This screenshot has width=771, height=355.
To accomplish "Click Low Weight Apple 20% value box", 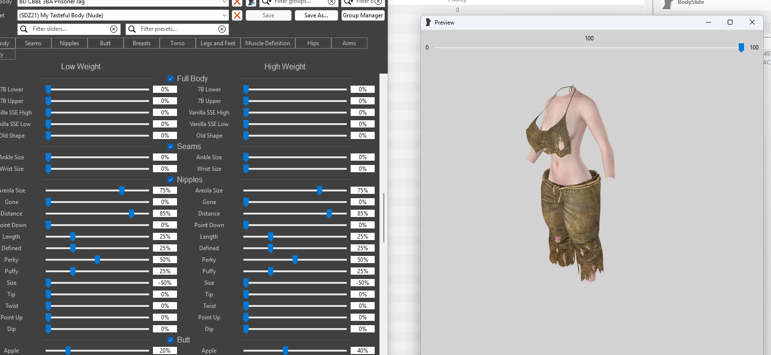I will pyautogui.click(x=165, y=351).
